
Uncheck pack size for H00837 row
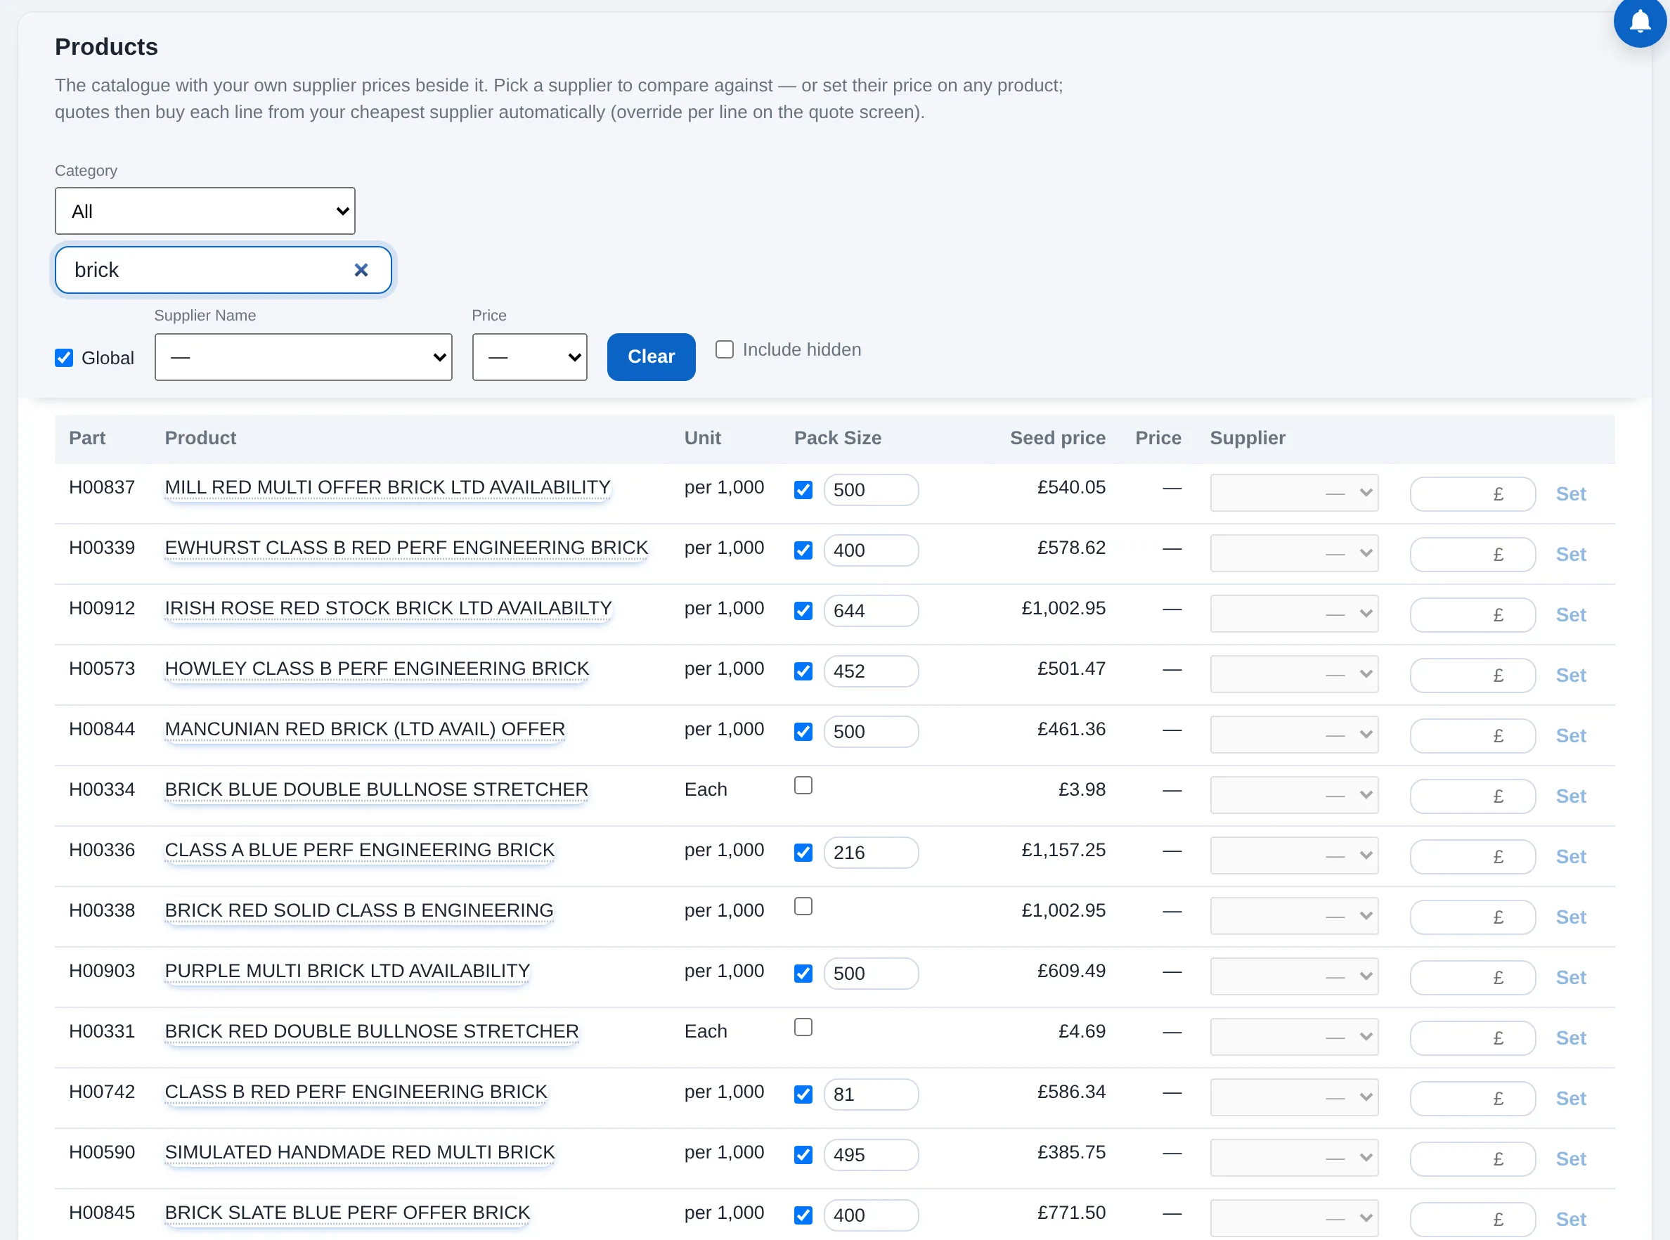click(x=803, y=490)
